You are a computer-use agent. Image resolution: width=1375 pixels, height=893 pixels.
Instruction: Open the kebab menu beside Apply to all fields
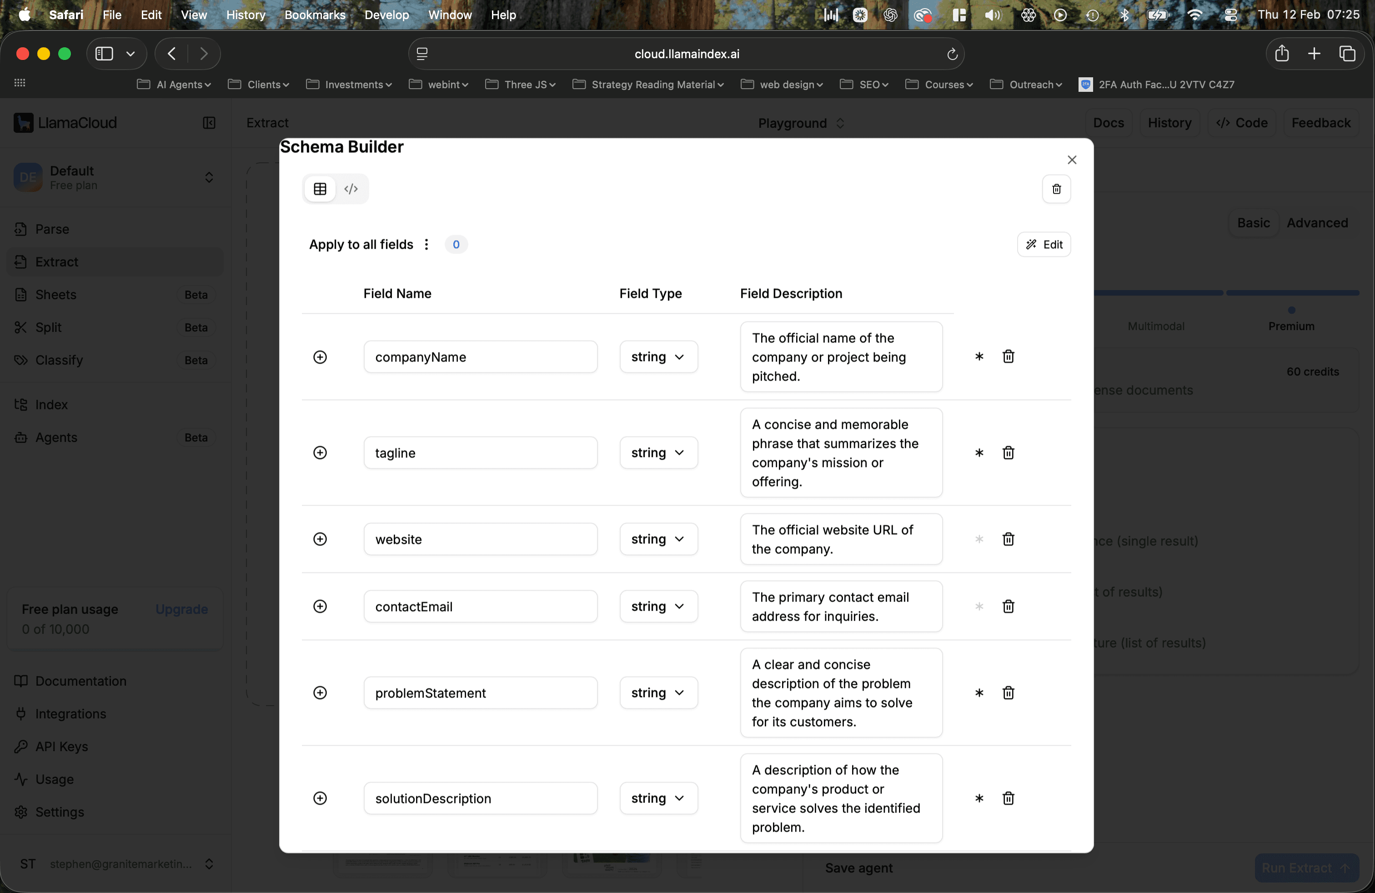(427, 244)
